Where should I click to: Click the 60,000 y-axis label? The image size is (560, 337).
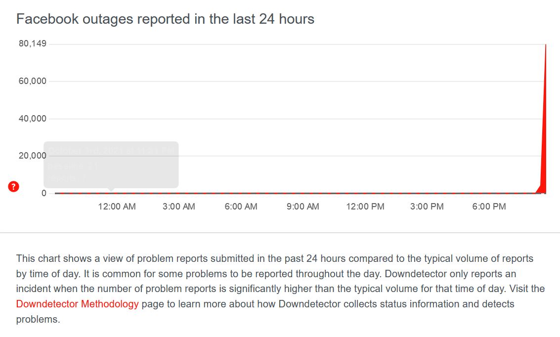point(33,81)
